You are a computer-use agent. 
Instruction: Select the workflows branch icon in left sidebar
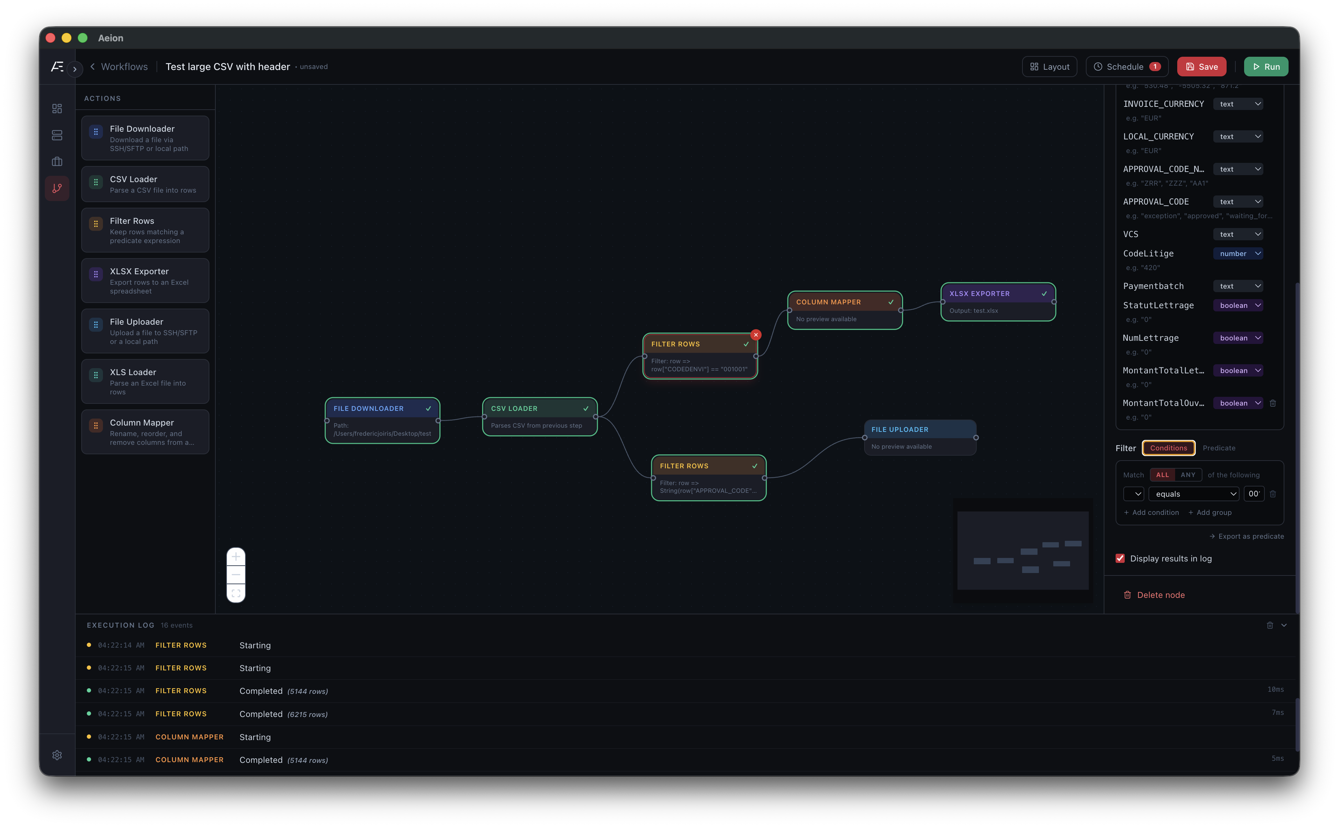[57, 188]
